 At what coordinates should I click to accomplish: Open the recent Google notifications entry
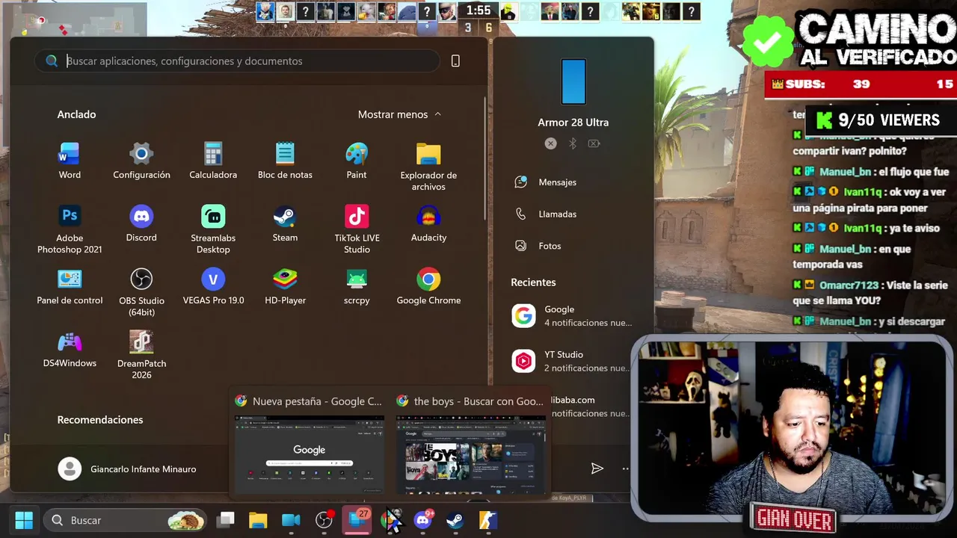[573, 315]
